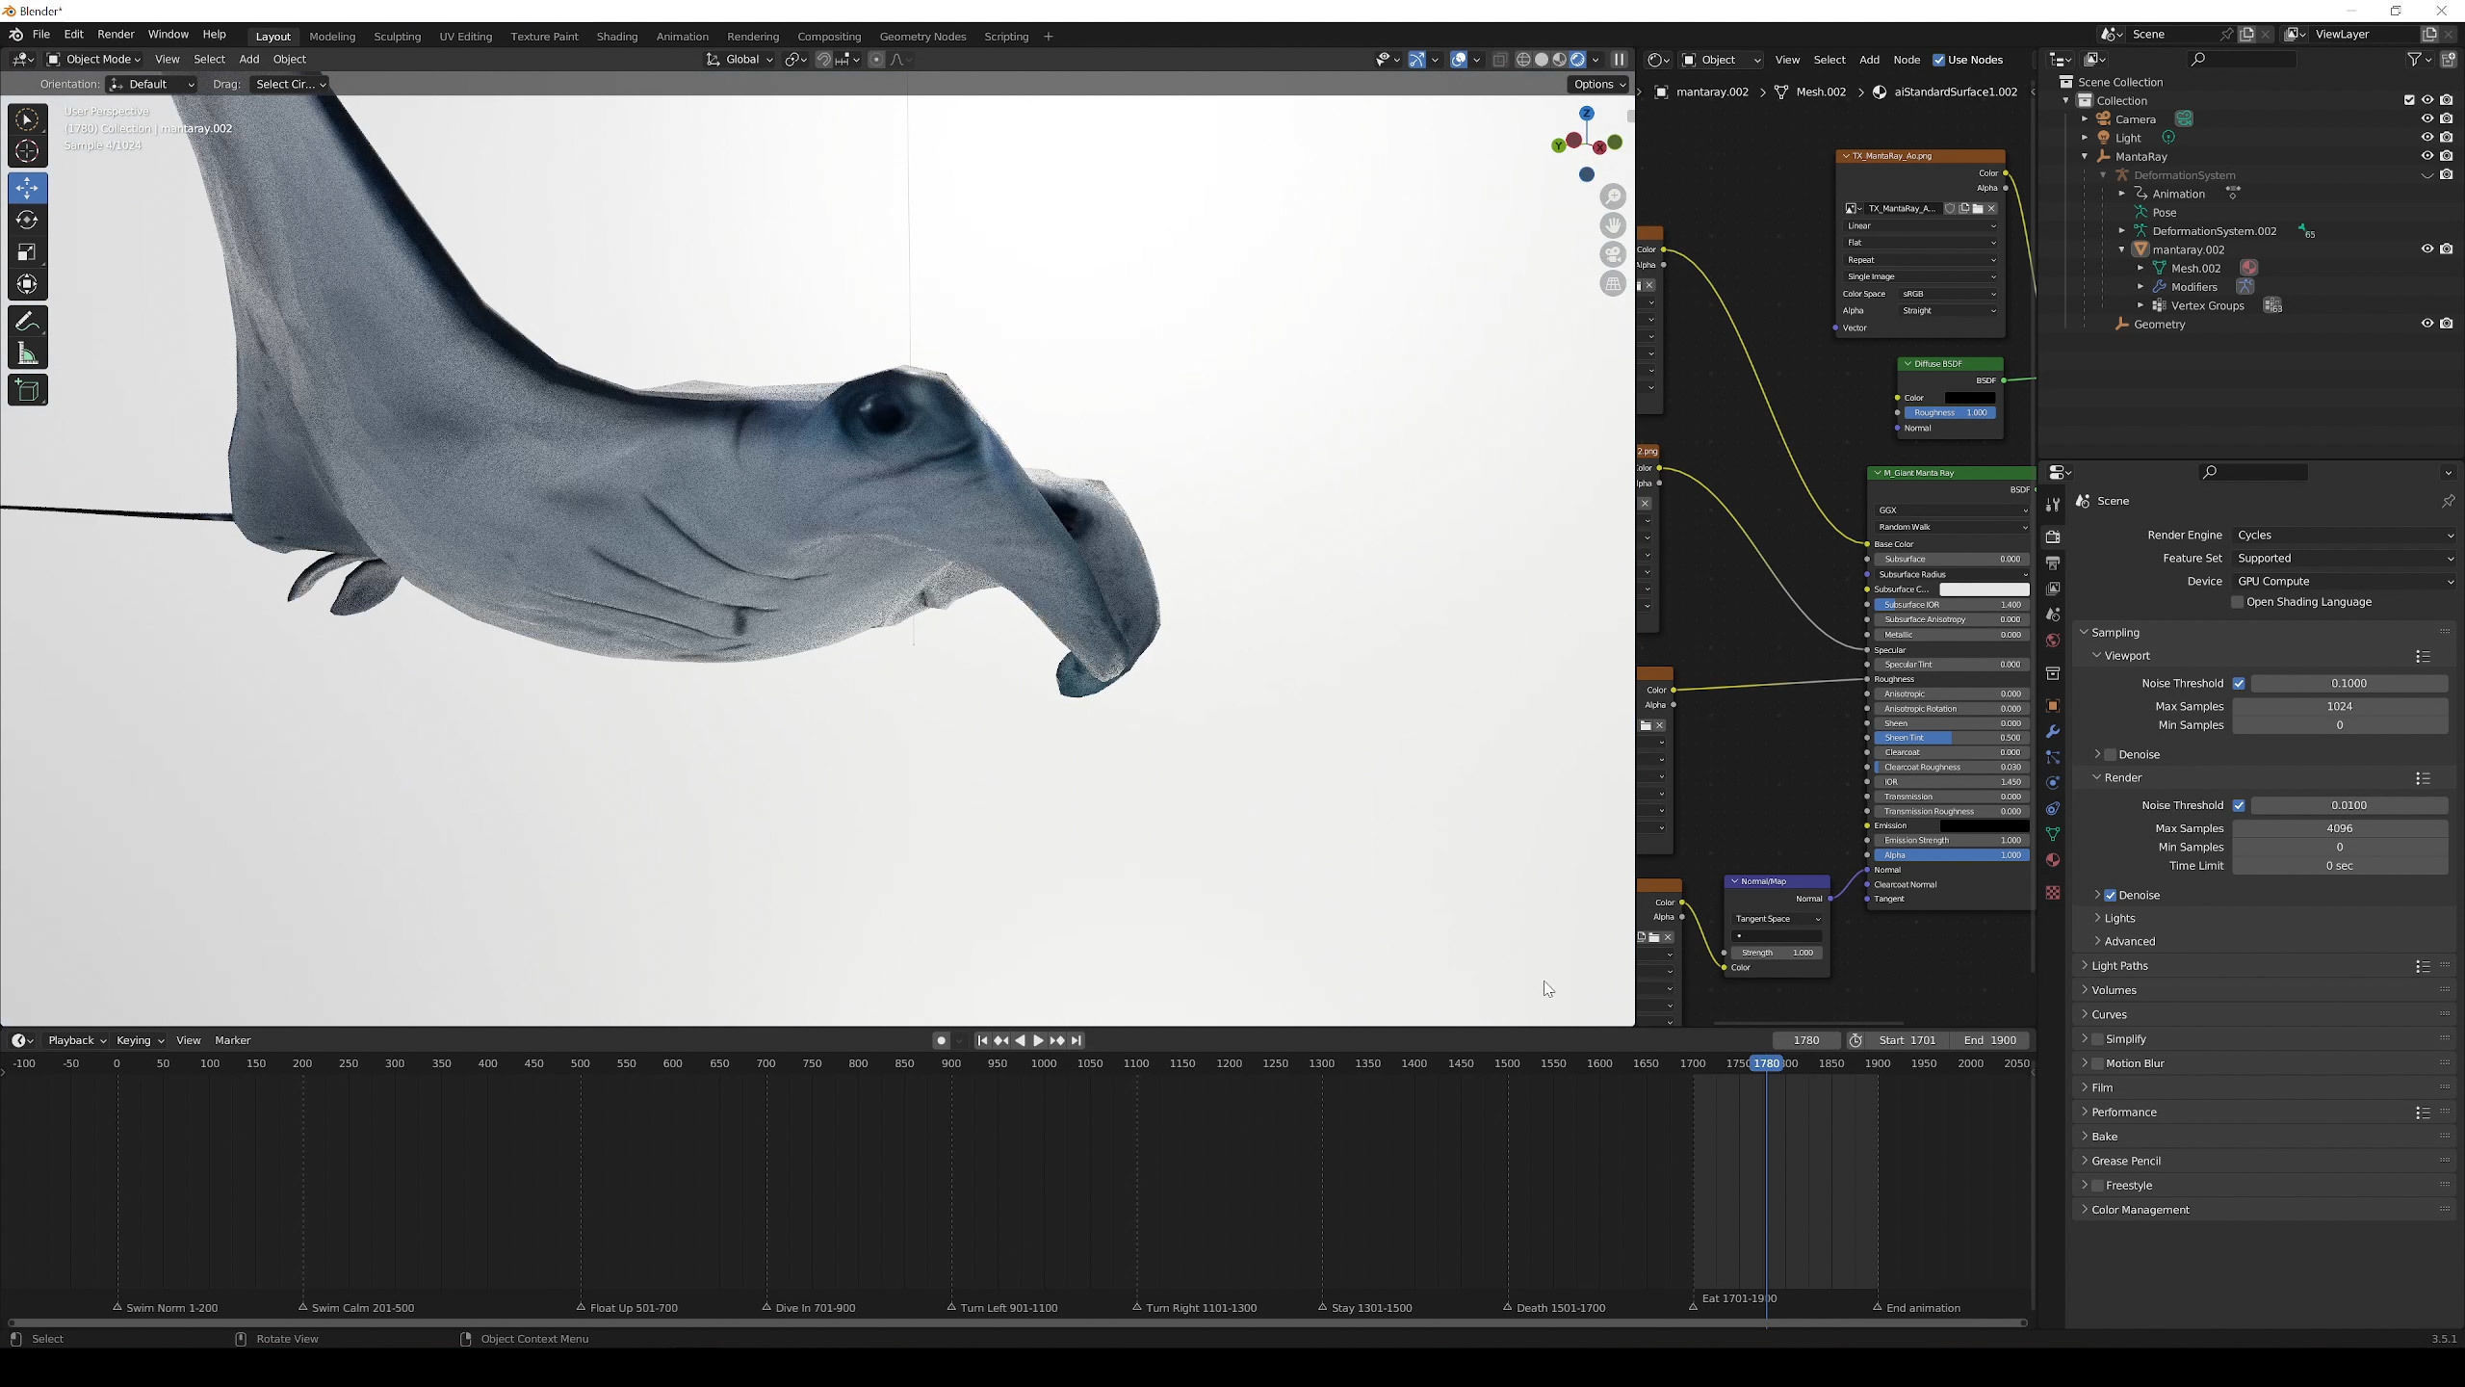2465x1387 pixels.
Task: Toggle camera view in viewport
Action: 1613,254
